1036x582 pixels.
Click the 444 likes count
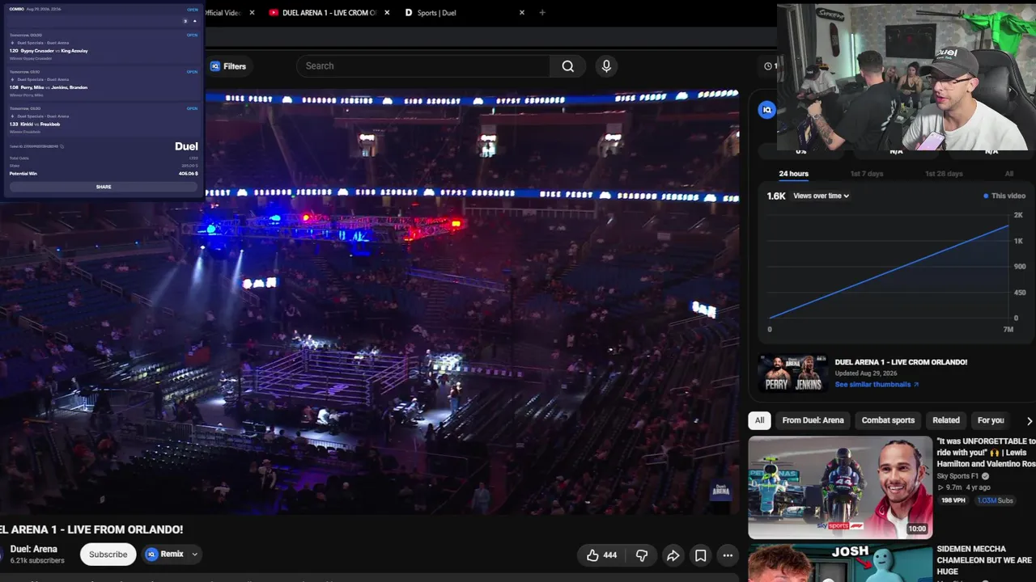point(610,555)
